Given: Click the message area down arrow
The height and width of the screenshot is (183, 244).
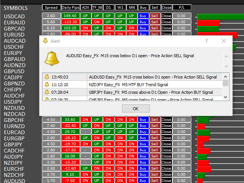Looking at the screenshot, I should pyautogui.click(x=226, y=66).
